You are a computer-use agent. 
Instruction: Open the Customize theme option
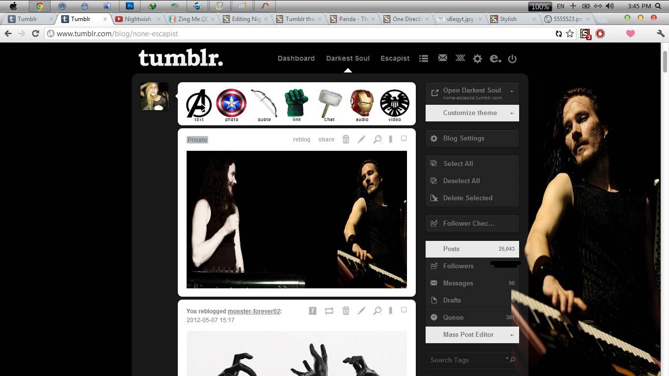(472, 113)
